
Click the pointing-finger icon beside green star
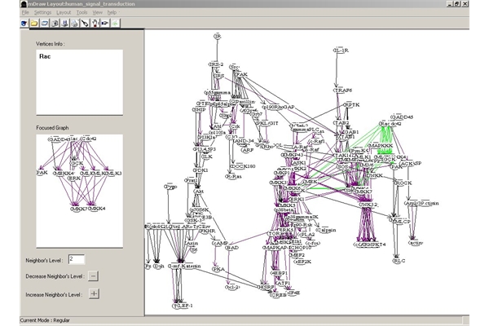(x=104, y=24)
